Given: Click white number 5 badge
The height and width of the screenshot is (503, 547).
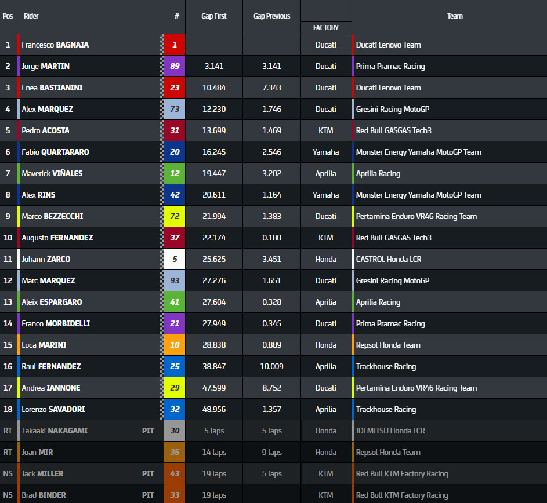Looking at the screenshot, I should pyautogui.click(x=175, y=260).
